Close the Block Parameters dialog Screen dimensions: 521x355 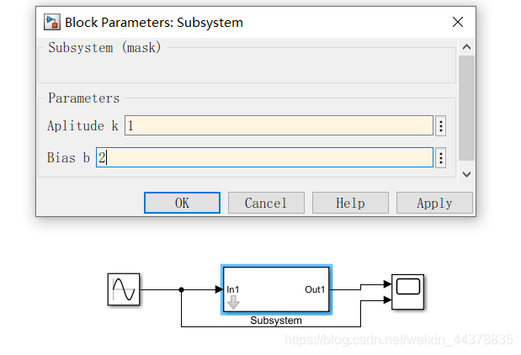457,23
